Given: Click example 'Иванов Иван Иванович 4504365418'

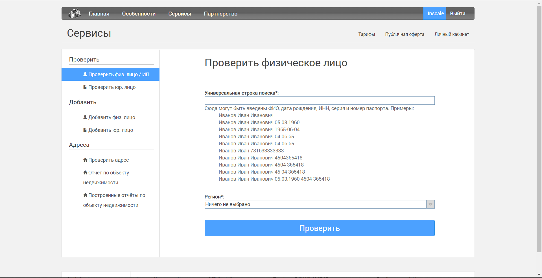Looking at the screenshot, I should (x=261, y=158).
